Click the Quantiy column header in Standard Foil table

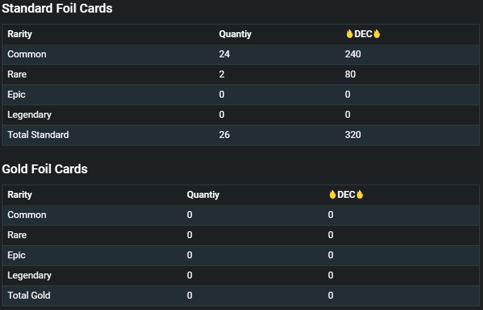(x=236, y=34)
